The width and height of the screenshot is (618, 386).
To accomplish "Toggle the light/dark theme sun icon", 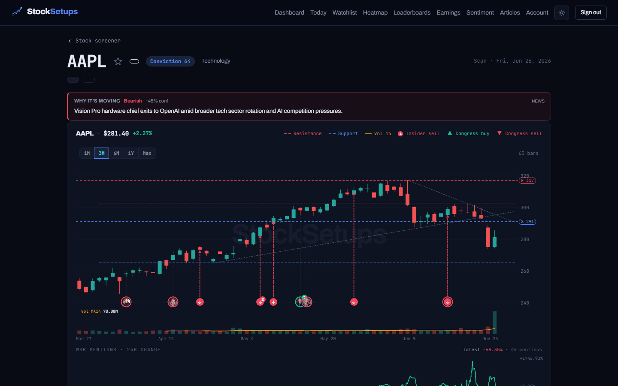I will click(562, 13).
